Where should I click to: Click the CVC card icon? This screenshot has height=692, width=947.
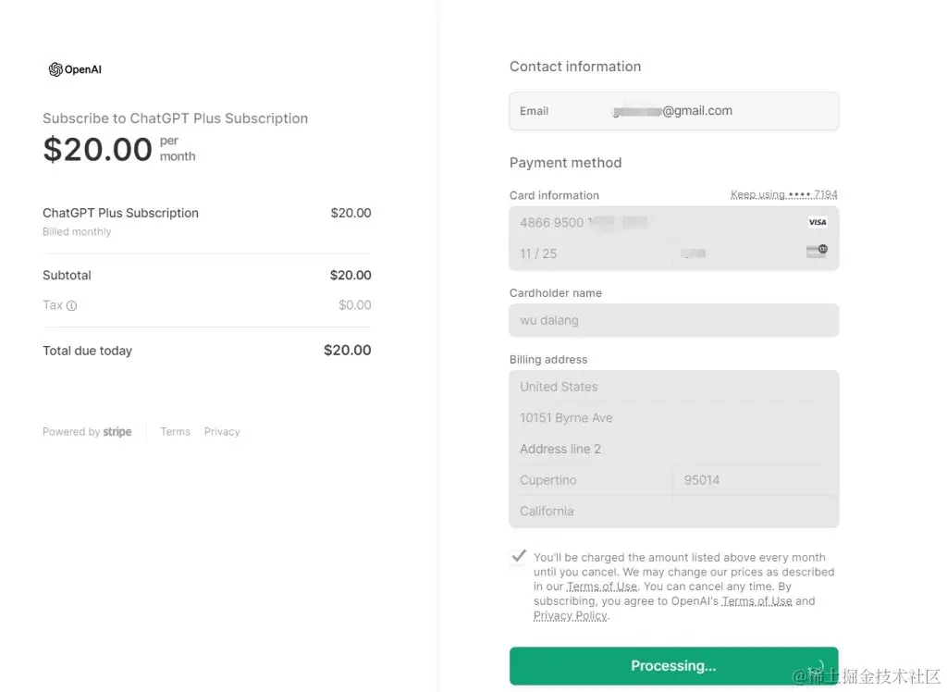(x=817, y=251)
